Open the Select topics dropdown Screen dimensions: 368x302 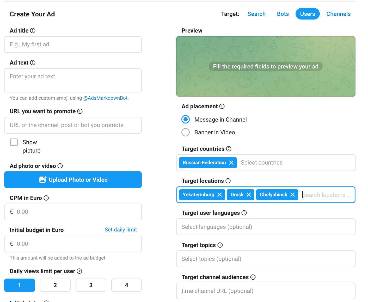point(266,259)
